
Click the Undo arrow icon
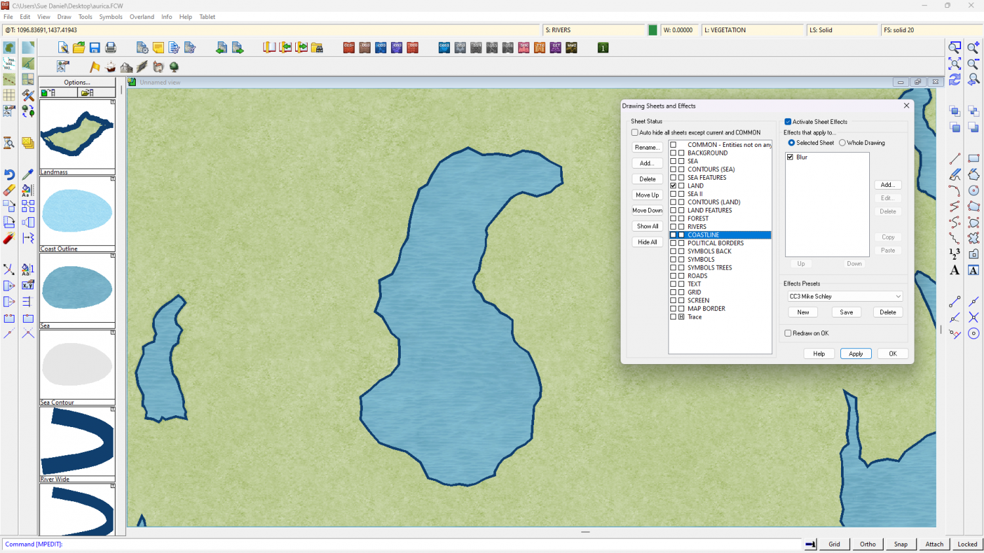point(9,174)
